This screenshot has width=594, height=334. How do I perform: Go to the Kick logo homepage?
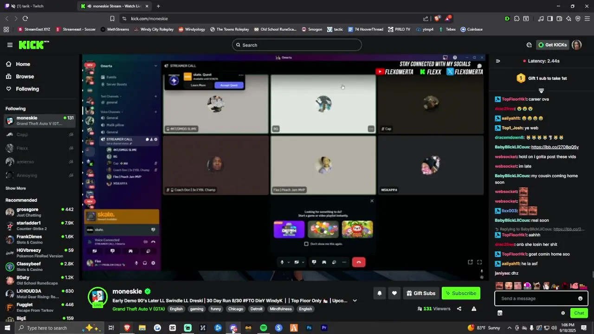(33, 45)
